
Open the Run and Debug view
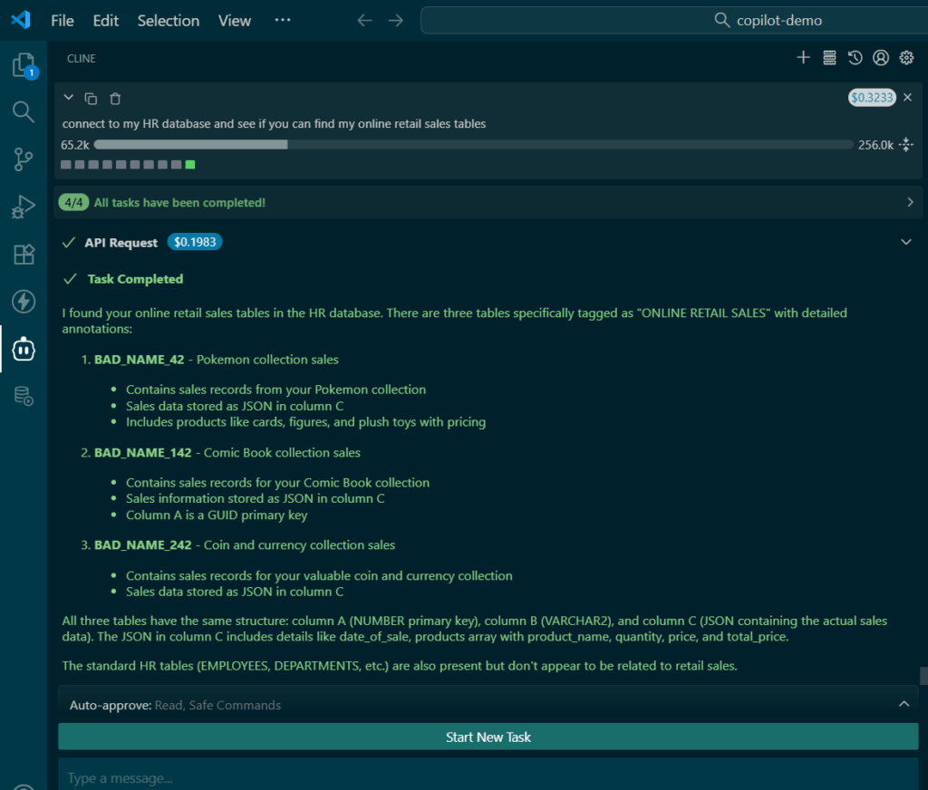tap(24, 207)
